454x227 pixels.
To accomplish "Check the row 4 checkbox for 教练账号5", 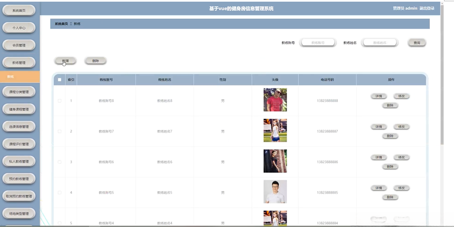I will 60,193.
